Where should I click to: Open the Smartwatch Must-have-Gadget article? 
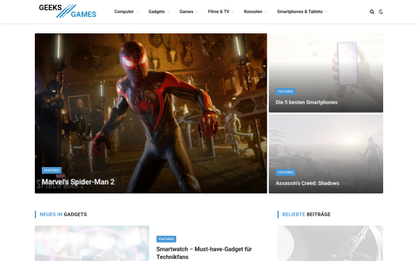[x=204, y=253]
